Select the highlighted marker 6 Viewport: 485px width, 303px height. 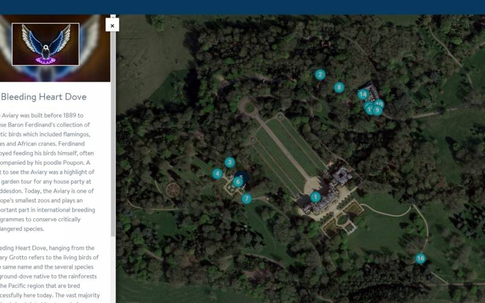(x=238, y=182)
